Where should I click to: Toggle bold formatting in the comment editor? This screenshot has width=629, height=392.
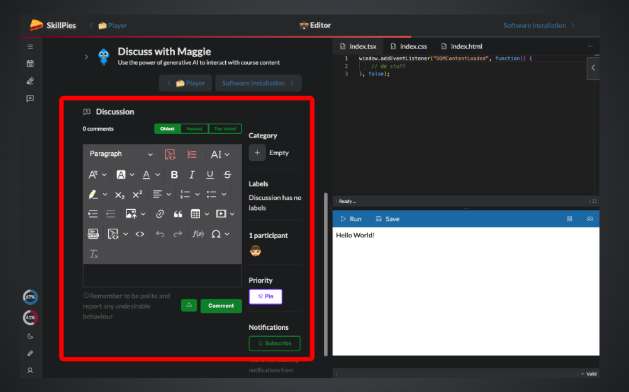click(x=174, y=175)
